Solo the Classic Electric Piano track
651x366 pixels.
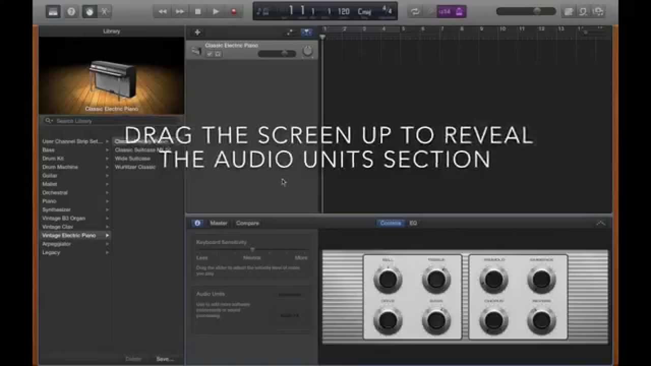[x=218, y=53]
